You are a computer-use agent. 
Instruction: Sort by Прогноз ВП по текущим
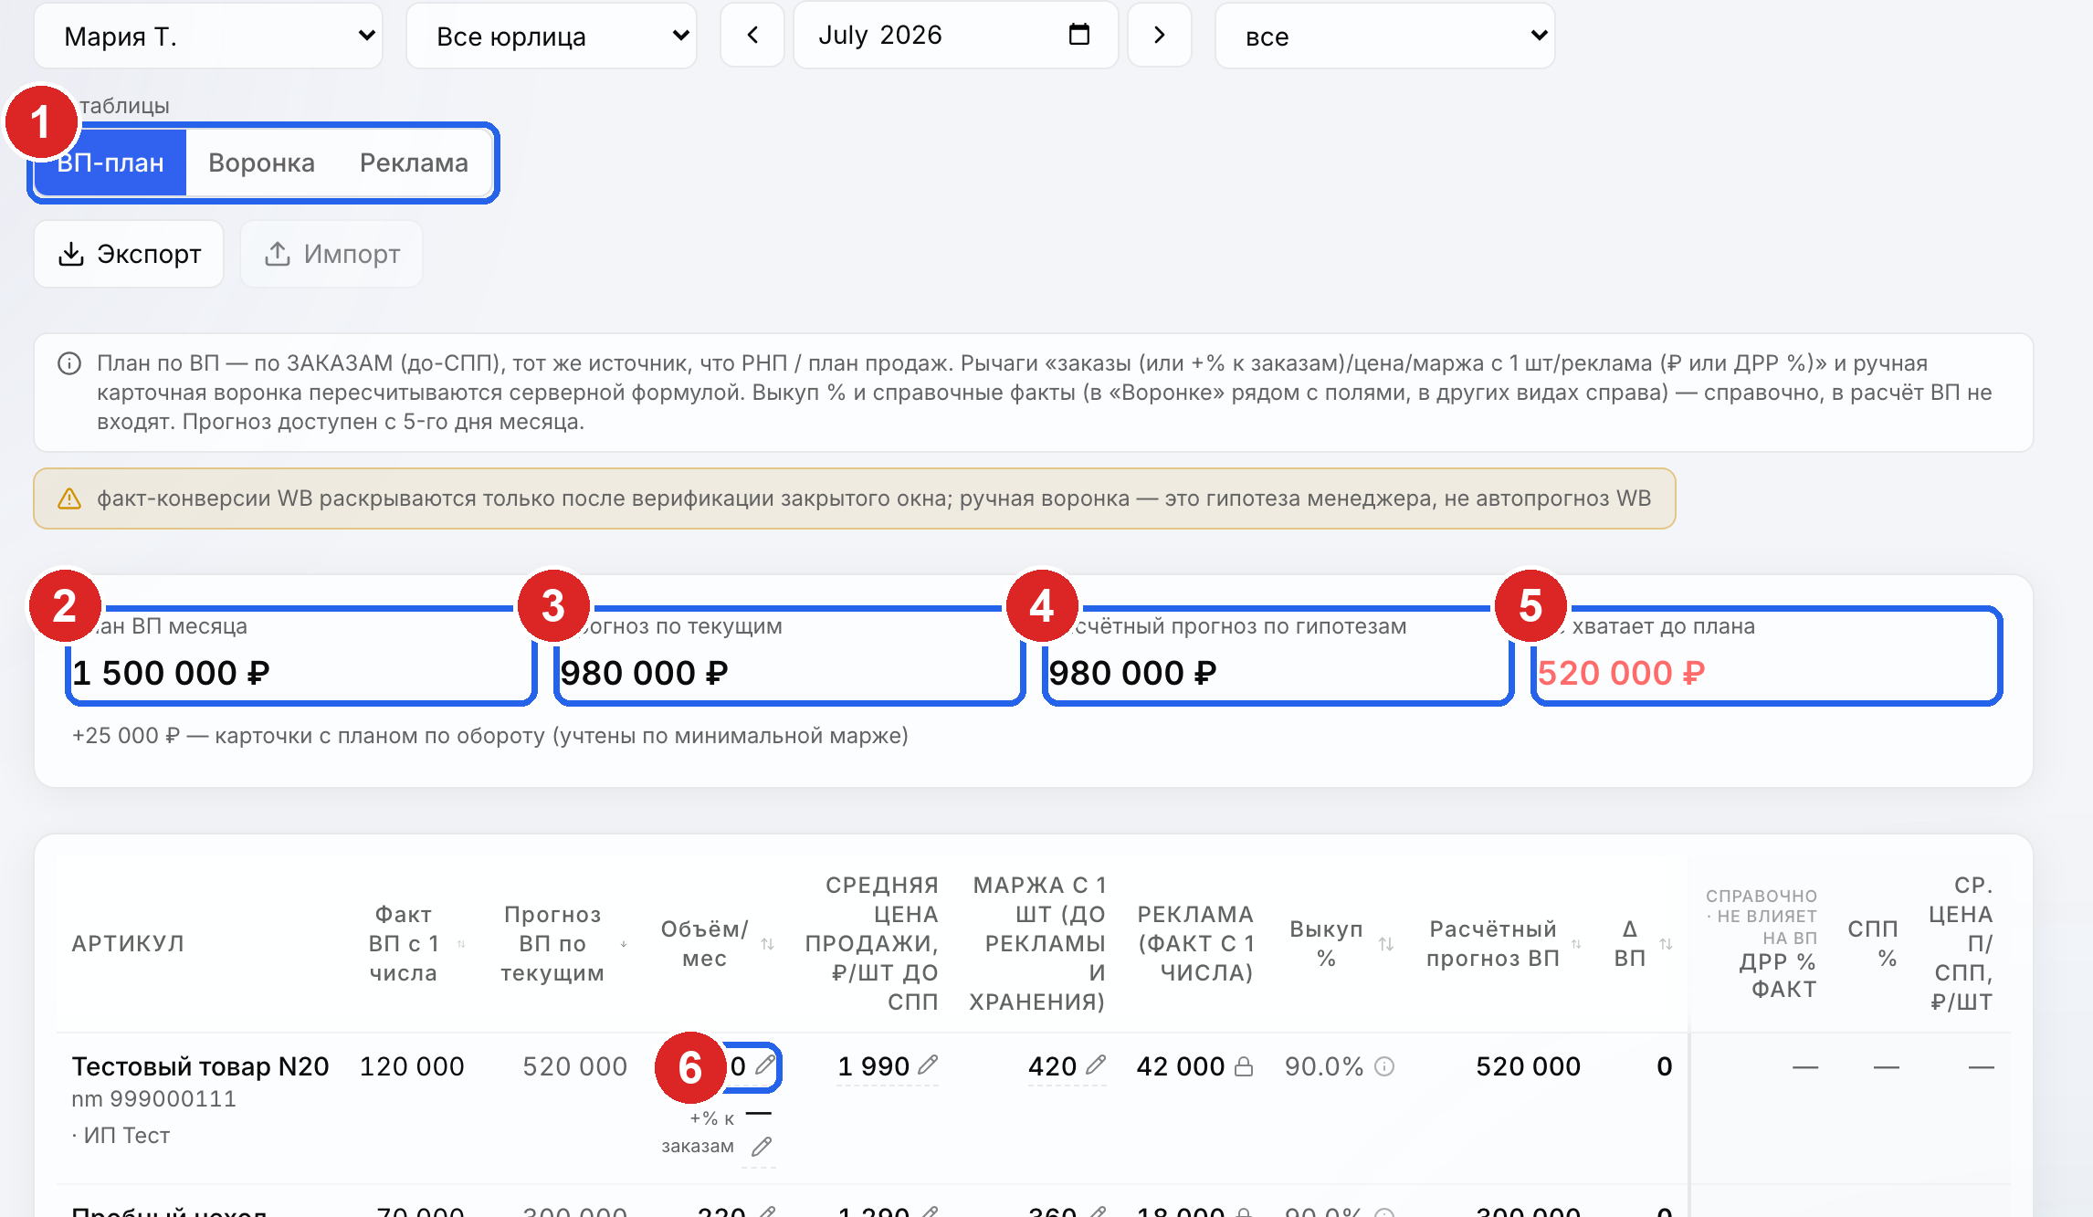624,944
